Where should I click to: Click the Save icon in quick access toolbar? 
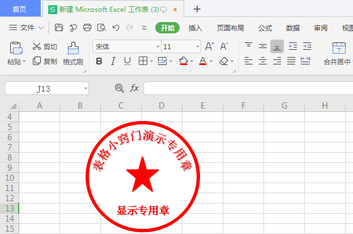(x=59, y=27)
